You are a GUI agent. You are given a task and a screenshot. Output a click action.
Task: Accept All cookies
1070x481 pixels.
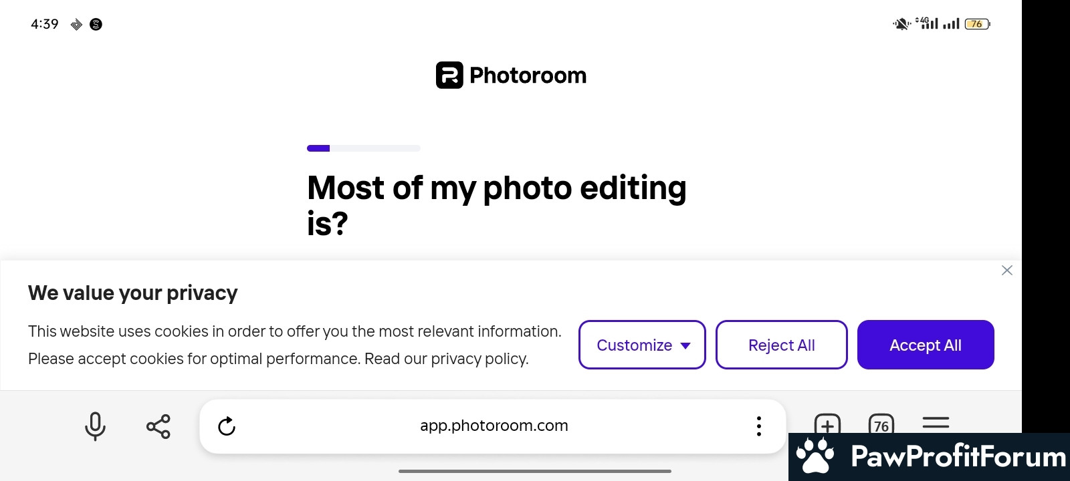(x=926, y=345)
